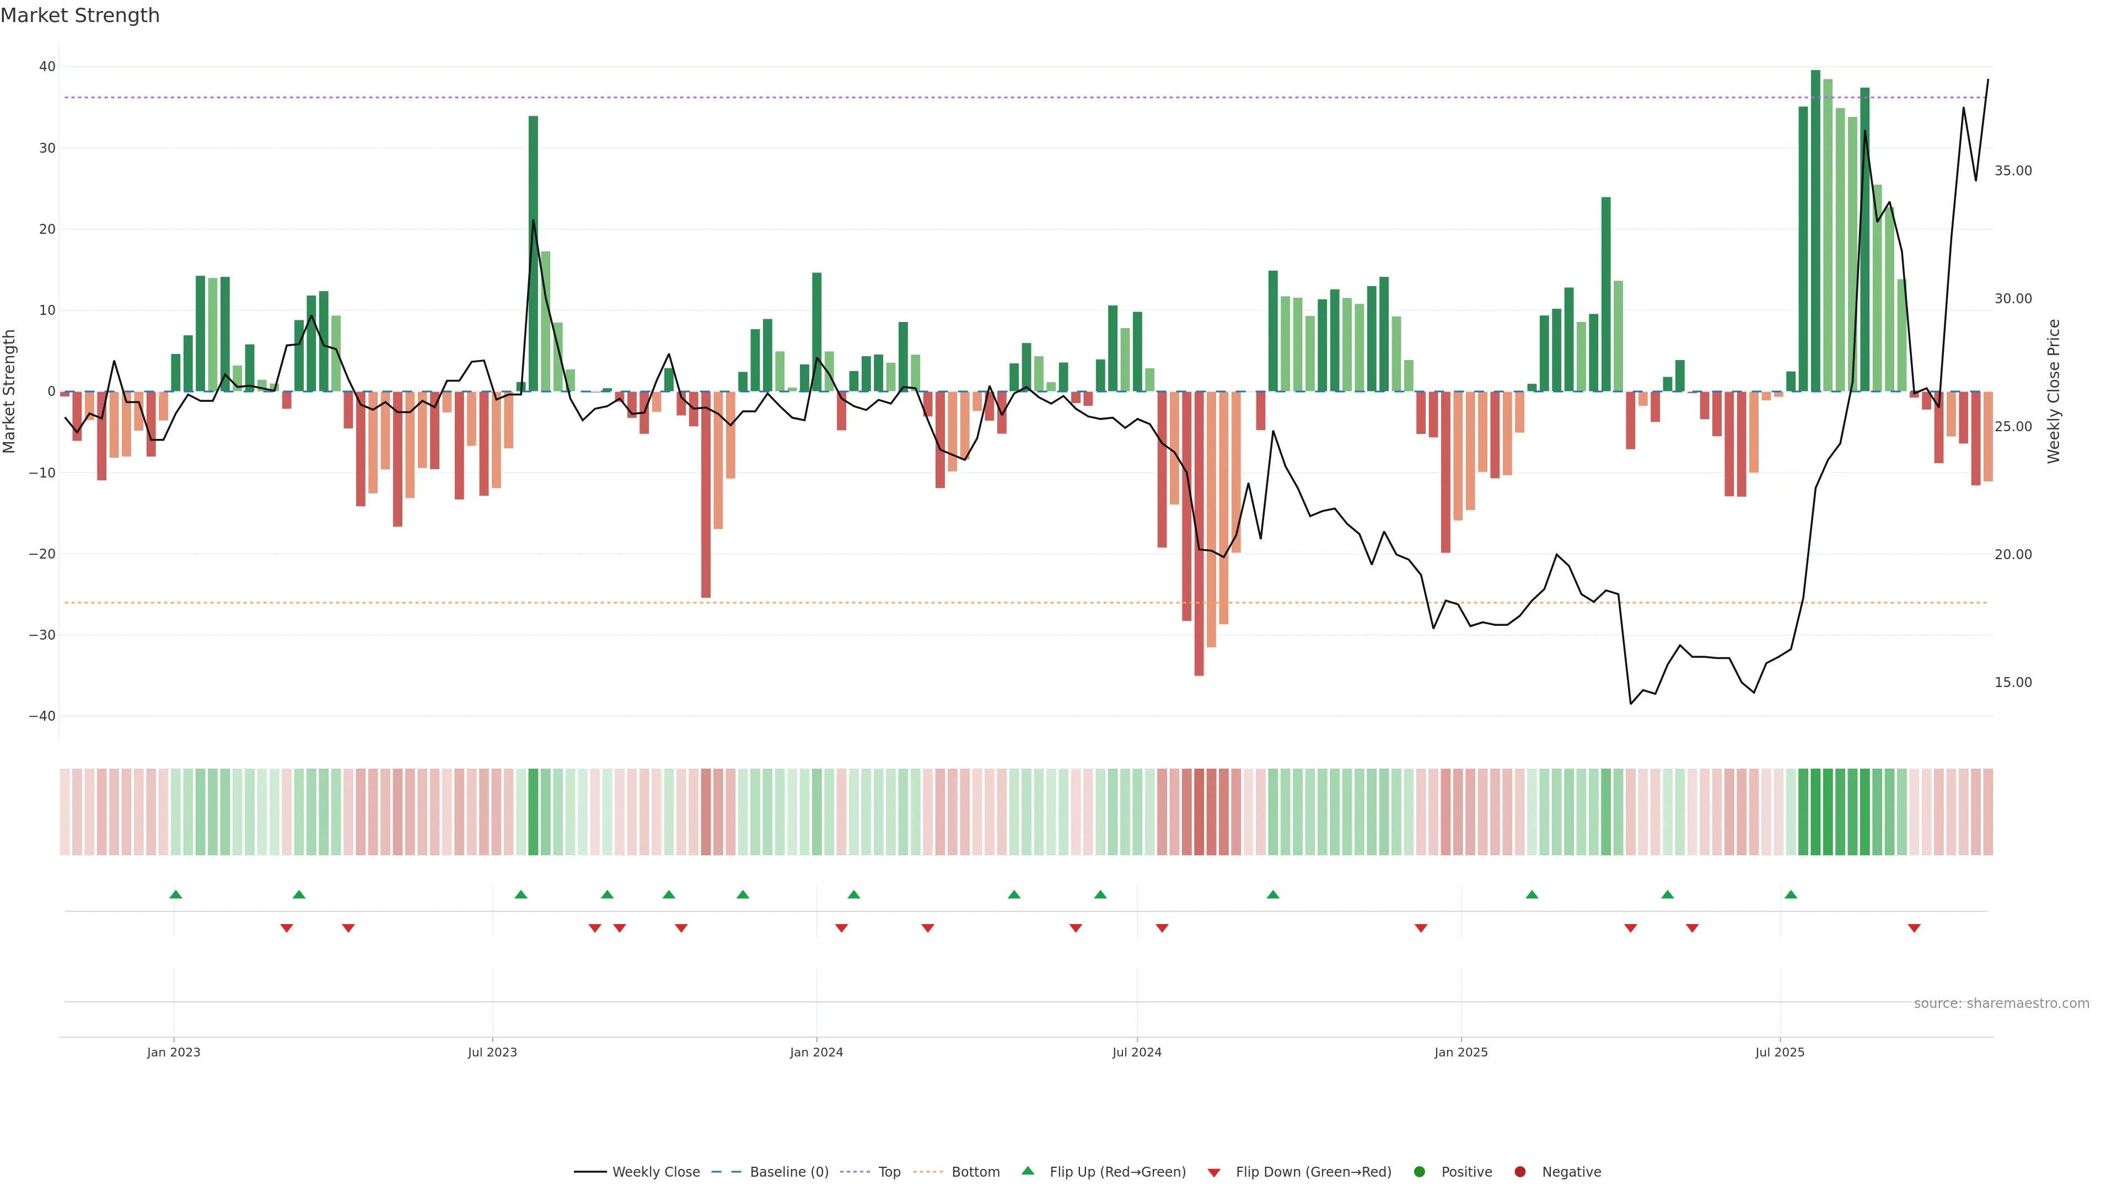The image size is (2117, 1191).
Task: Click the first green flip-up triangle marker
Action: tap(175, 894)
